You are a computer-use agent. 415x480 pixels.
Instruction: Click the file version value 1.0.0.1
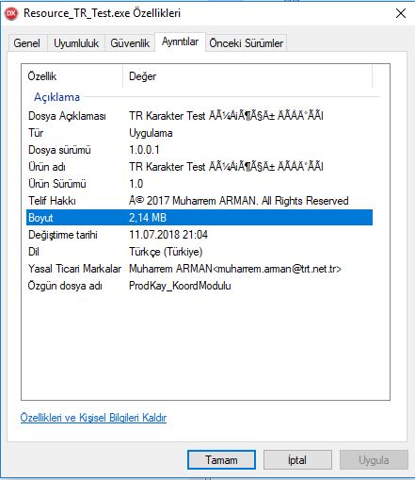click(144, 150)
